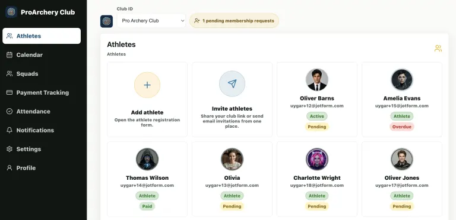
Task: Open Oliver Jones avatar photo
Action: point(402,159)
